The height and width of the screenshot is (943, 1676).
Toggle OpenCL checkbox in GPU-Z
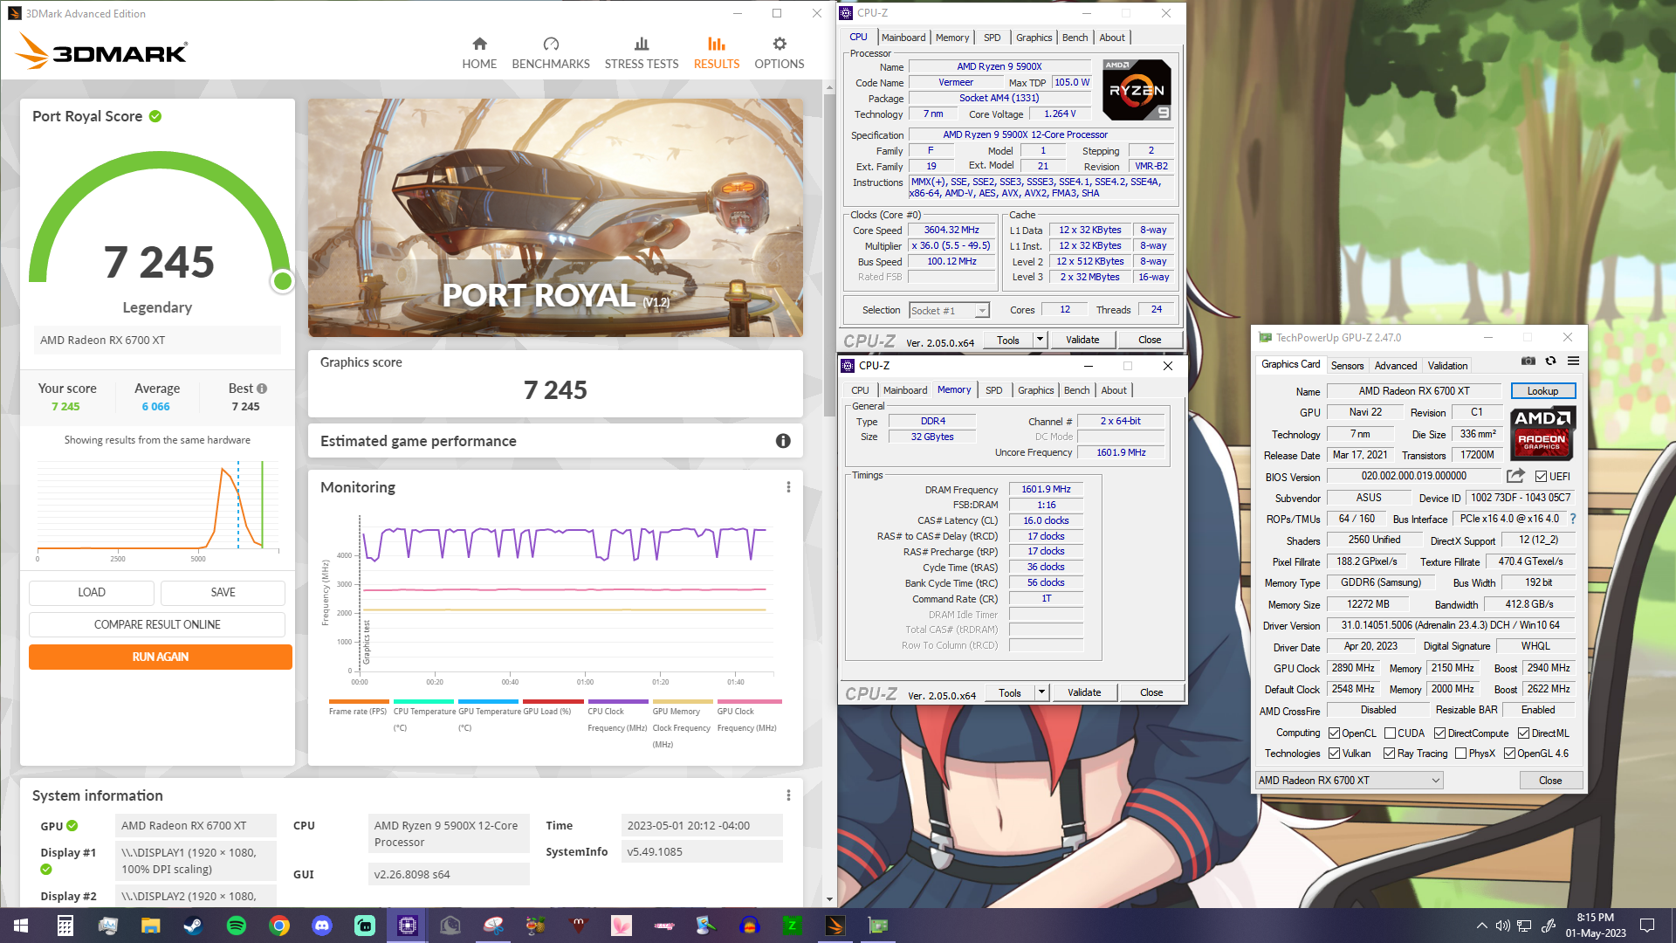click(1334, 733)
